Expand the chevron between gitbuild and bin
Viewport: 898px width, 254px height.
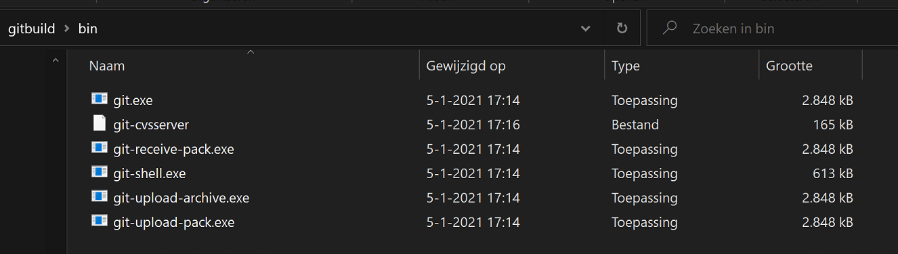(66, 29)
